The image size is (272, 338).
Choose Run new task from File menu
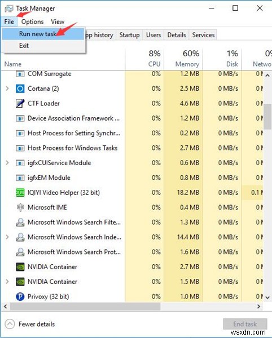43,34
